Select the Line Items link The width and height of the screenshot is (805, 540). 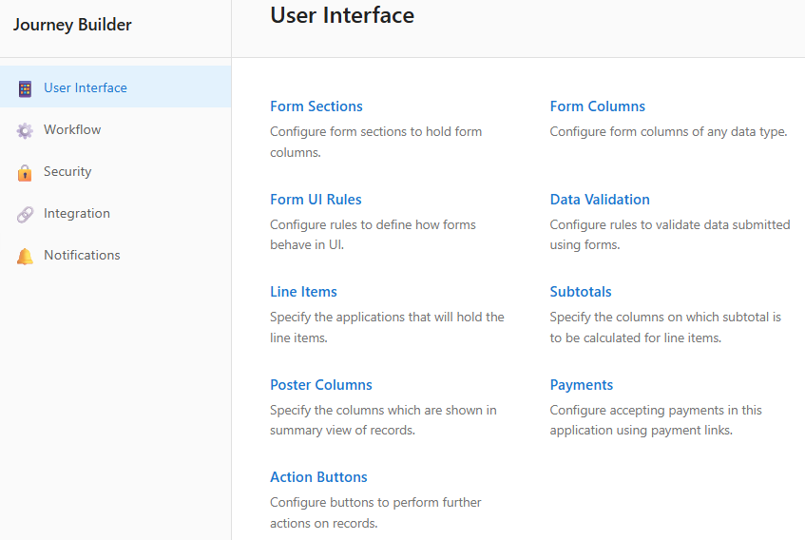303,292
